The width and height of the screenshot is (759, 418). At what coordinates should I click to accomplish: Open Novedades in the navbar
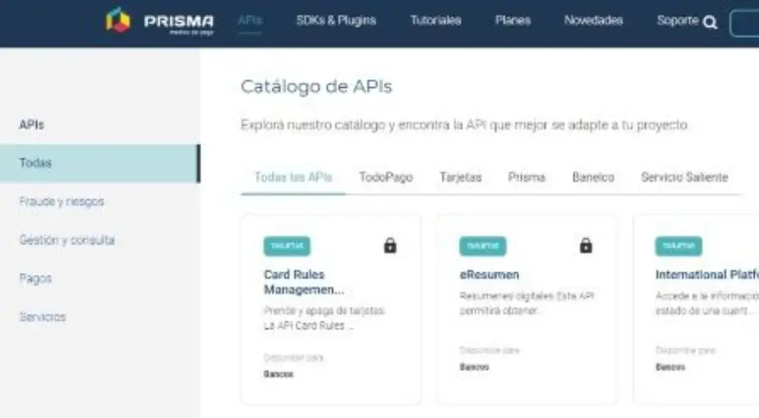click(593, 21)
